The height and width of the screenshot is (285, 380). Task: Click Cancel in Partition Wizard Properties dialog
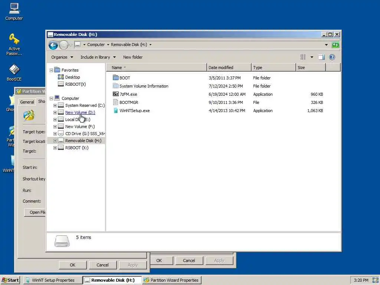point(102,265)
